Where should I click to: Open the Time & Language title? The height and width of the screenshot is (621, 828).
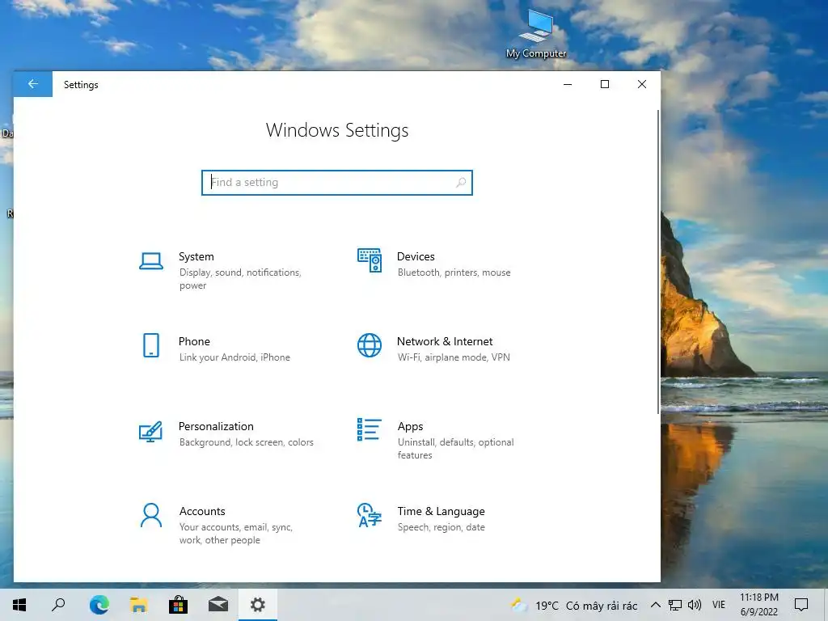pyautogui.click(x=441, y=511)
